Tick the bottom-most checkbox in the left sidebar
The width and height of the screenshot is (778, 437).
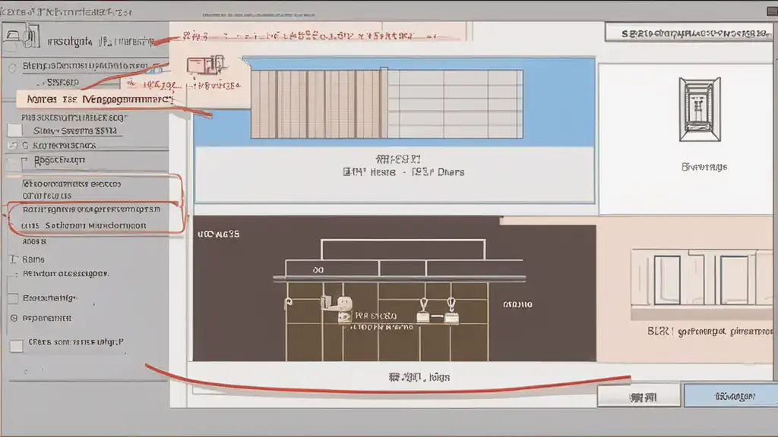pyautogui.click(x=17, y=345)
